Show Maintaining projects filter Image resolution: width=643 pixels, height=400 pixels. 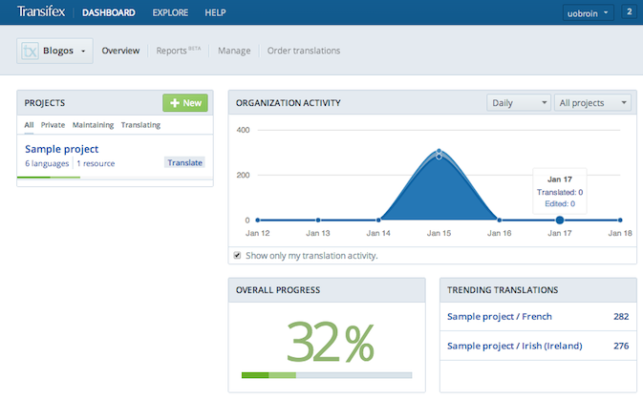[93, 125]
